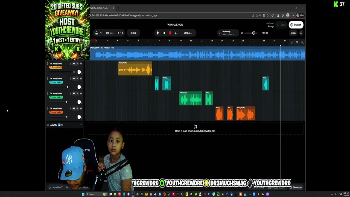
Task: Click the Invite button
Action: (x=293, y=33)
